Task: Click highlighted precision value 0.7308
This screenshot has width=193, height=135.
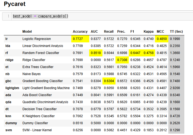Action: (x=122, y=60)
